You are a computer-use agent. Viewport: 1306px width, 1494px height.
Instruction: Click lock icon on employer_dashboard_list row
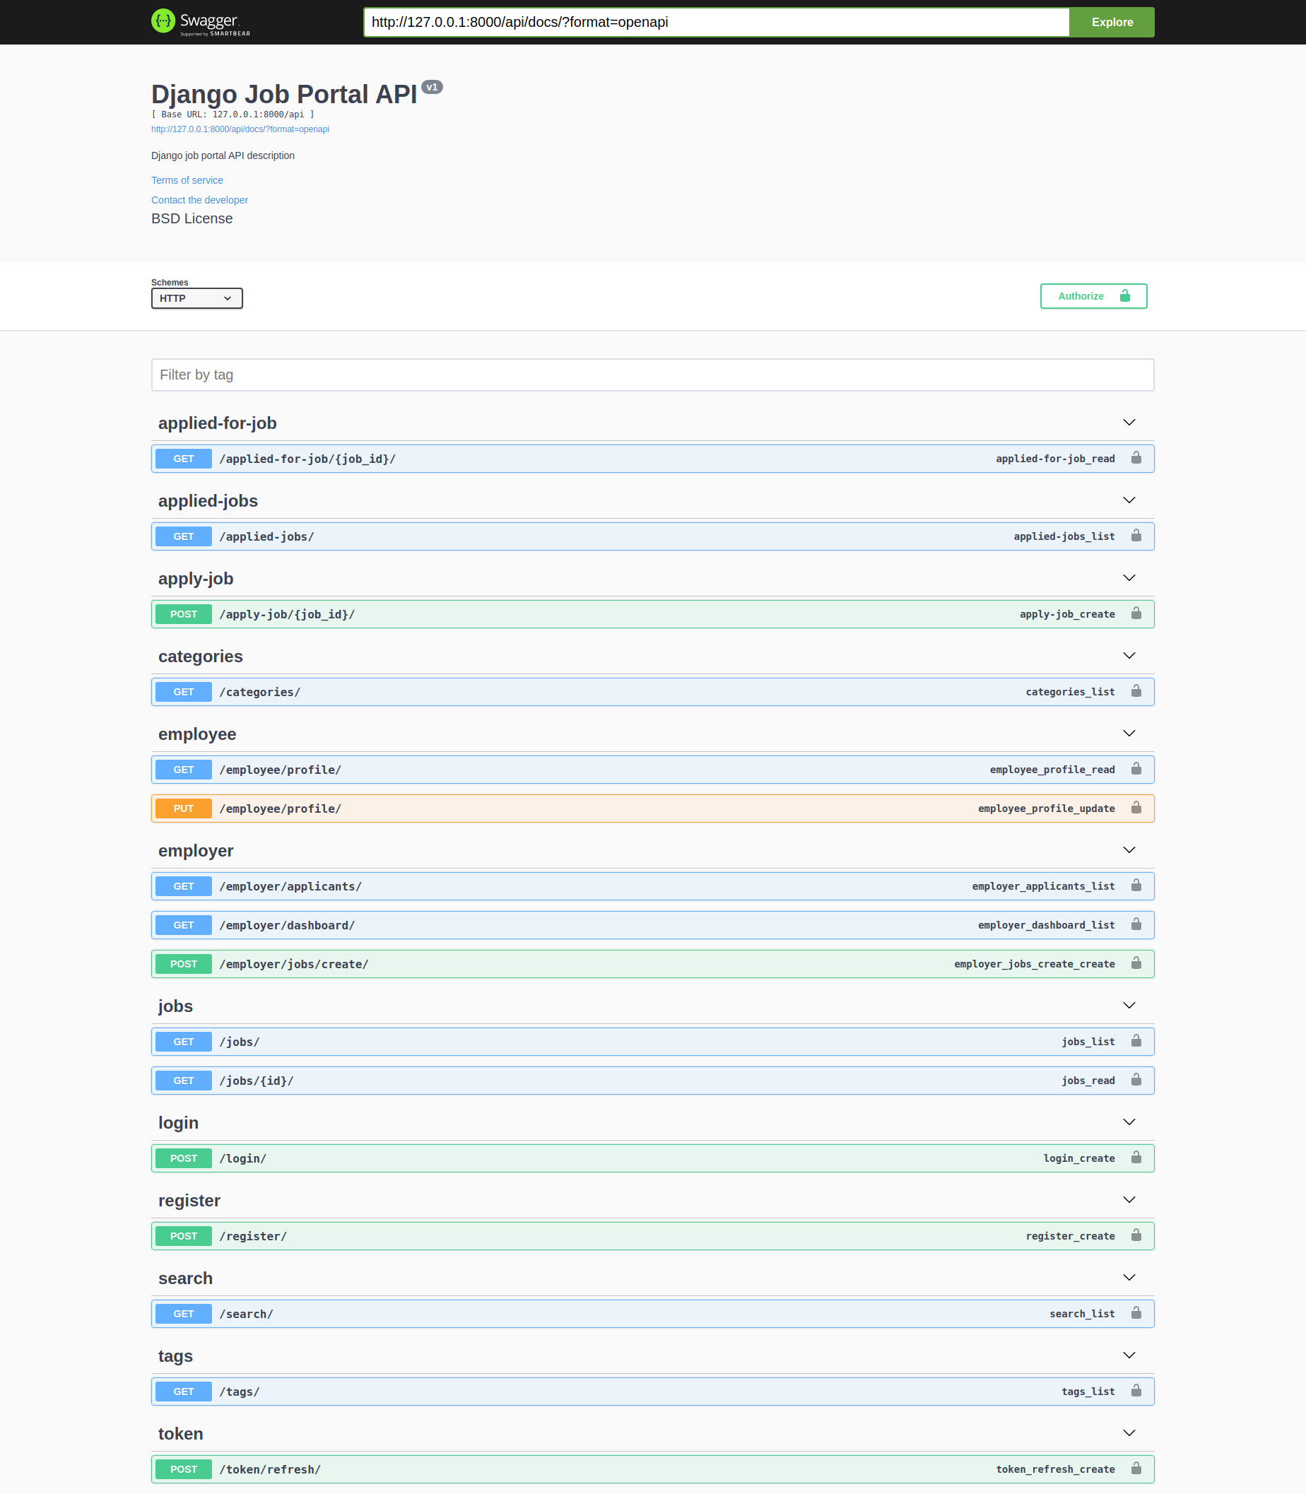[1136, 924]
